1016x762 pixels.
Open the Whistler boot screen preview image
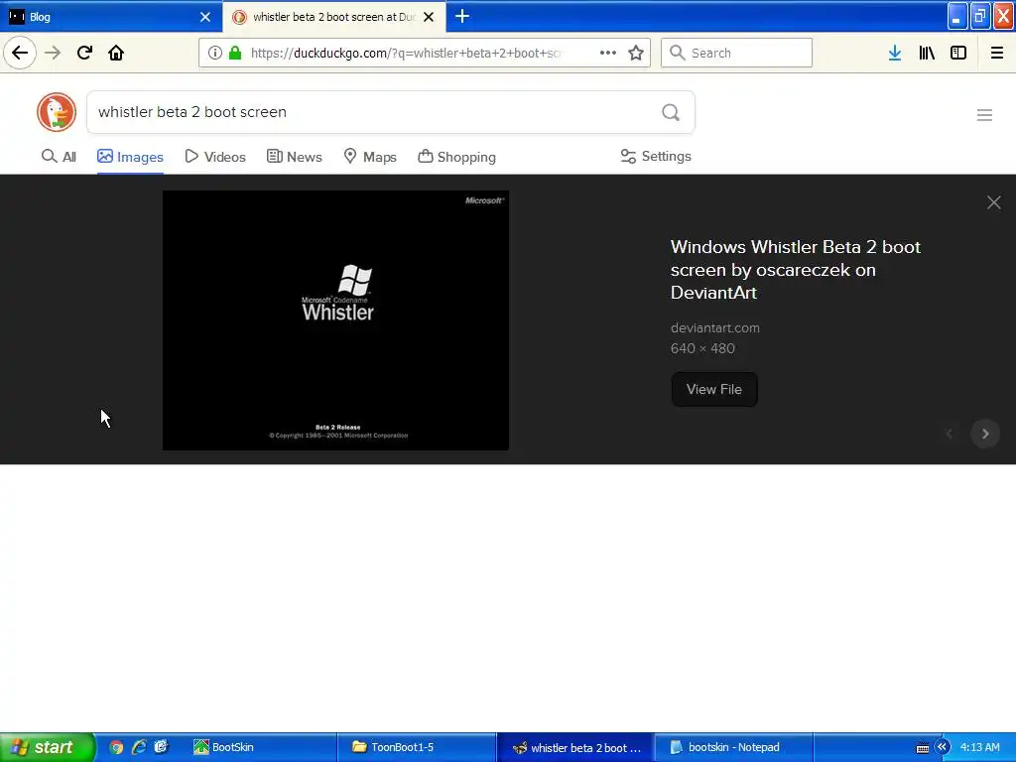335,320
